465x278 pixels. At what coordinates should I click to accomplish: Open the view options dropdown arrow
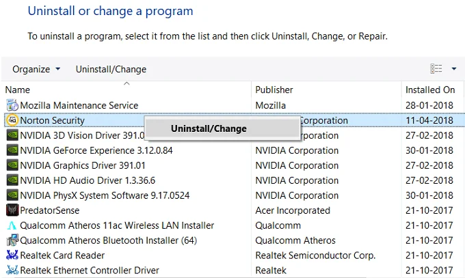point(454,69)
